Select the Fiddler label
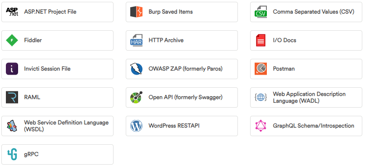The width and height of the screenshot is (365, 166). point(33,40)
